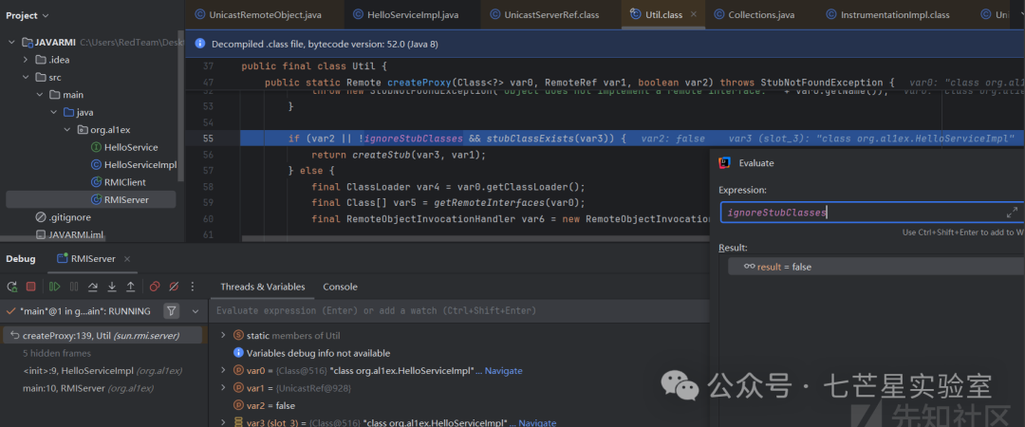1025x427 pixels.
Task: Click the Project panel vertical scrollbar
Action: tap(181, 104)
